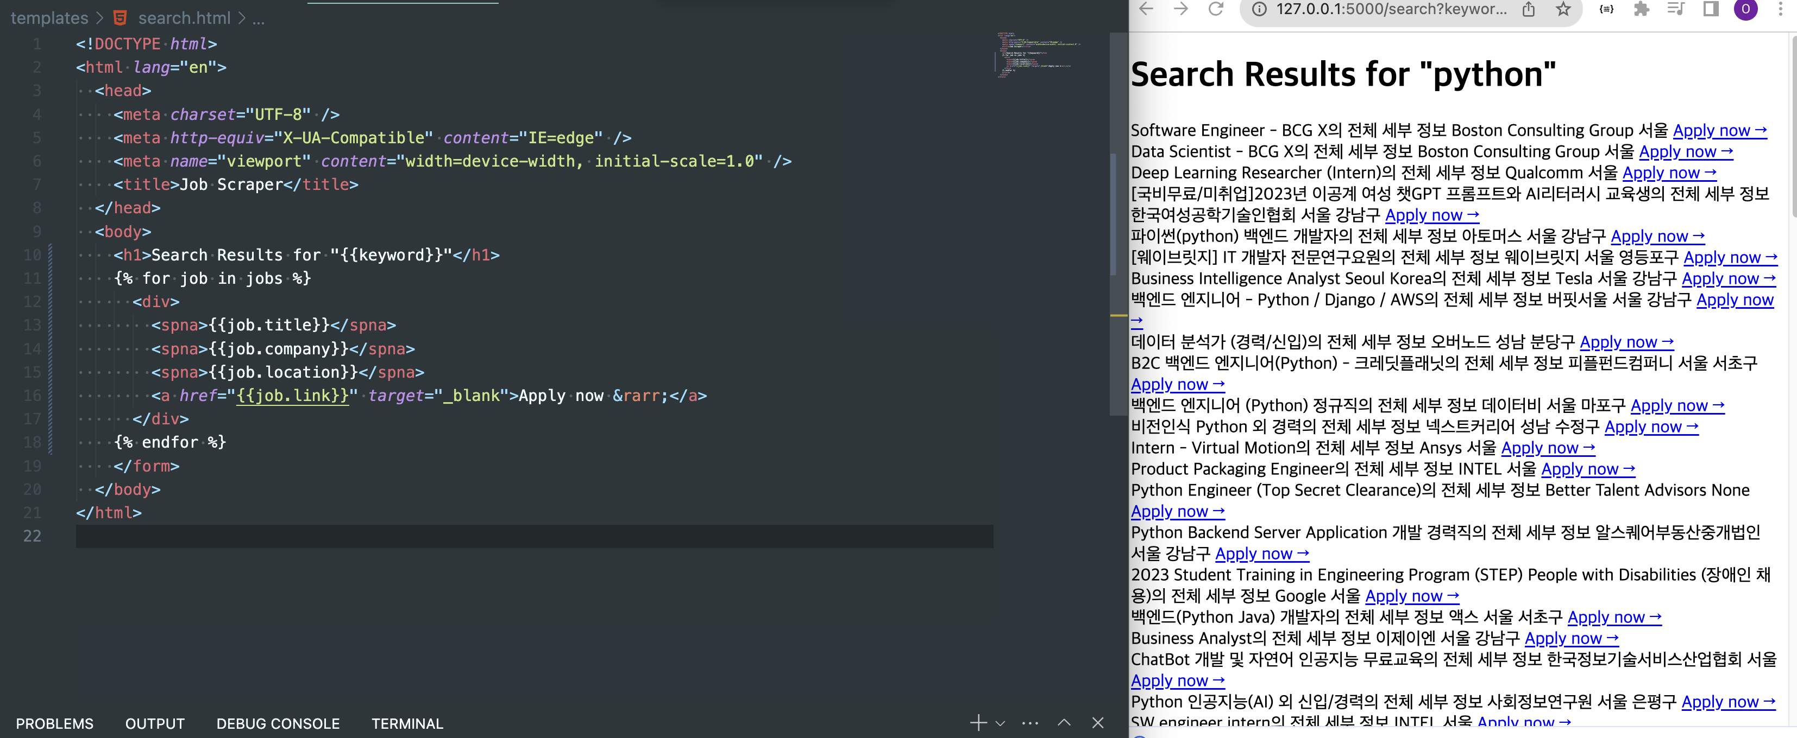This screenshot has height=738, width=1797.
Task: Click the share page icon in address bar
Action: pos(1529,9)
